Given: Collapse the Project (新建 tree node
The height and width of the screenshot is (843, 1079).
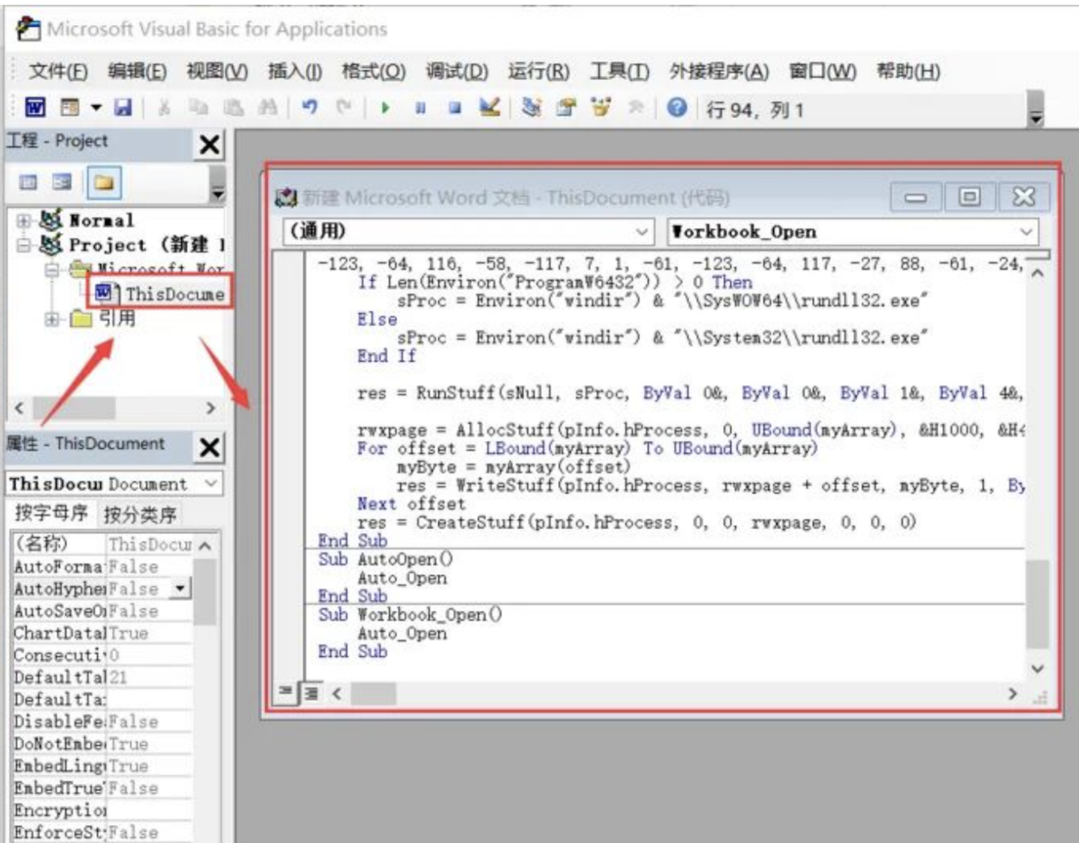Looking at the screenshot, I should point(23,245).
